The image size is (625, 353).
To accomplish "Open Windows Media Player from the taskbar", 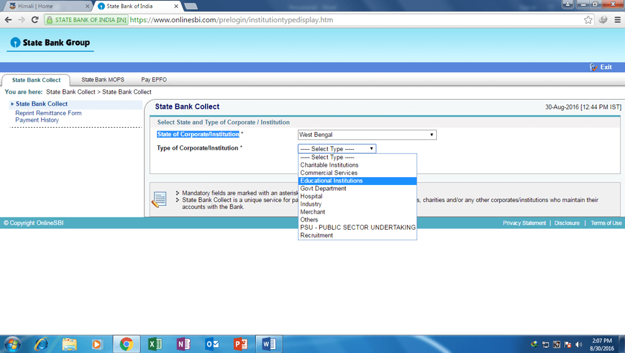I will tap(97, 344).
